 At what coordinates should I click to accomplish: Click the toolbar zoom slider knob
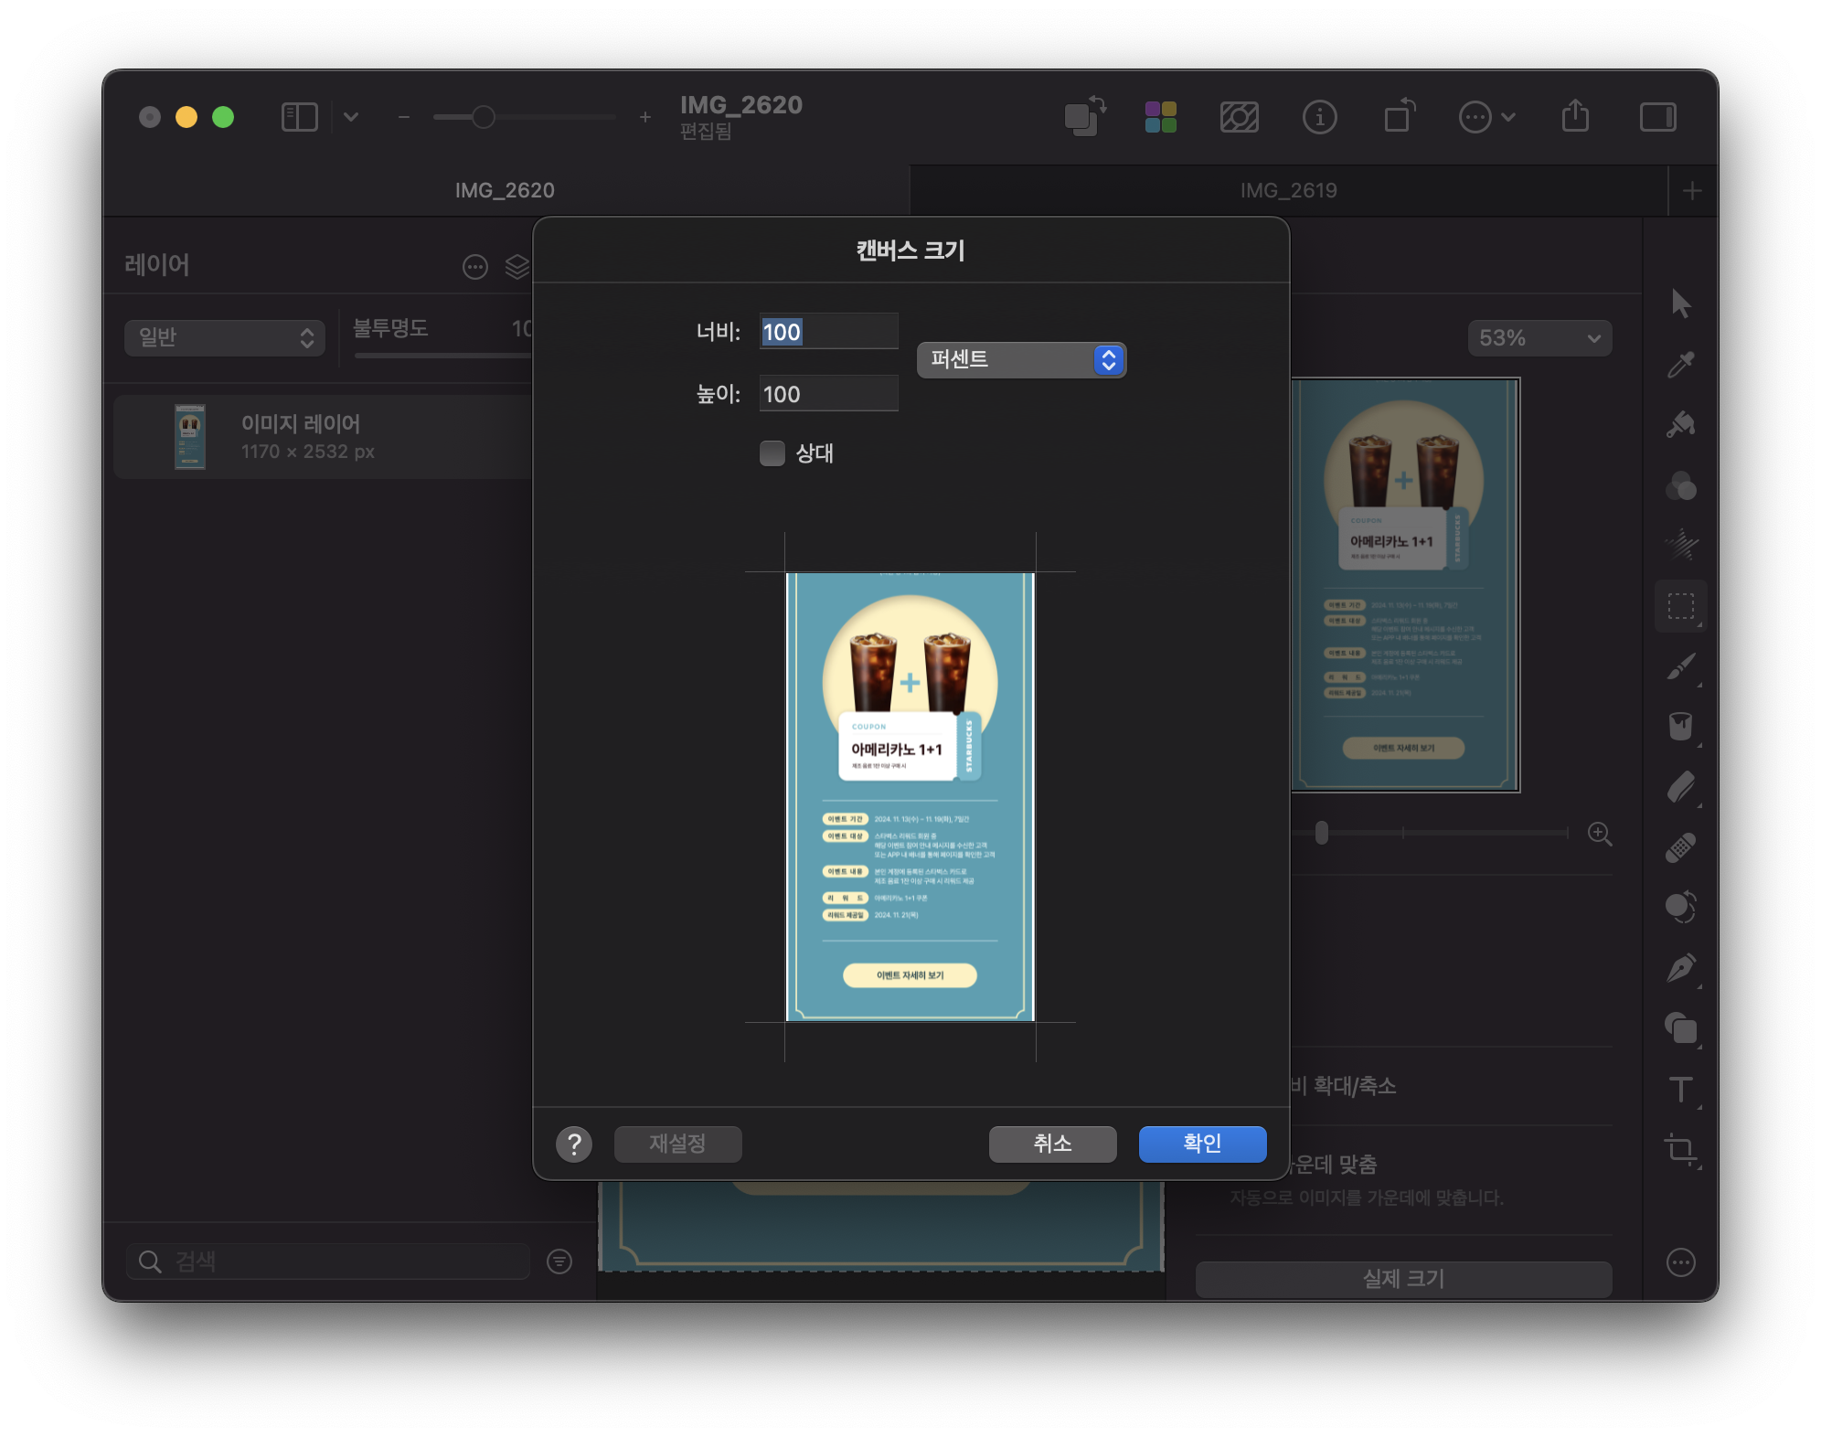coord(484,117)
